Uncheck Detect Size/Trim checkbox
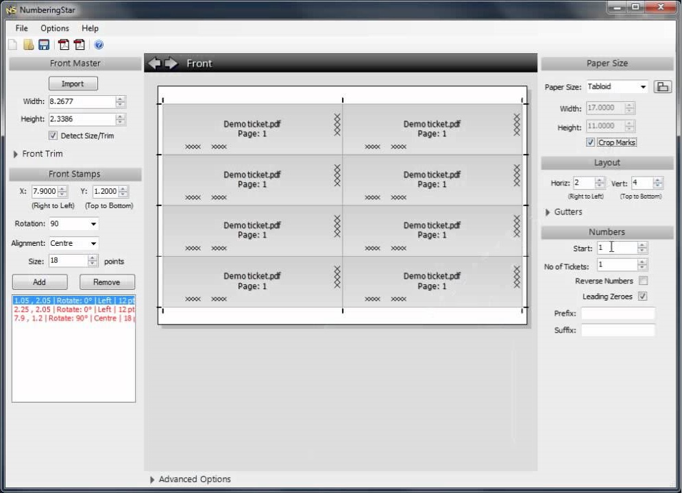682x493 pixels. click(53, 136)
